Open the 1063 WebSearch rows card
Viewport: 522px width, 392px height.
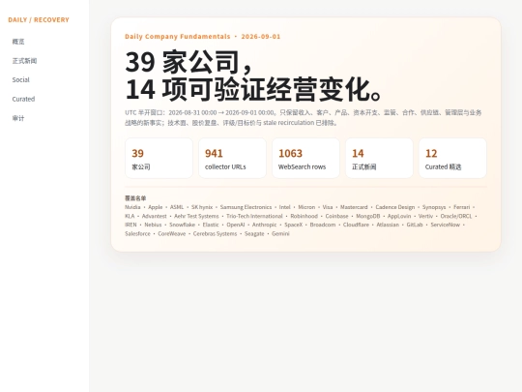[x=305, y=158]
